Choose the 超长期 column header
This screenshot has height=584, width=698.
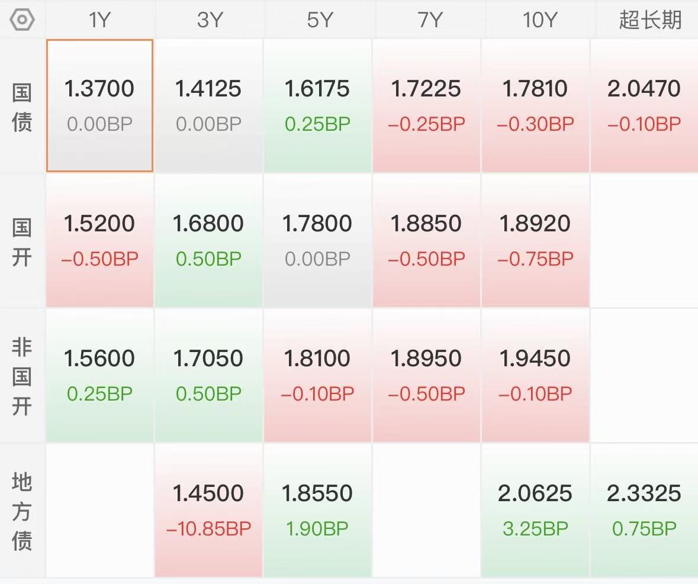(x=649, y=20)
